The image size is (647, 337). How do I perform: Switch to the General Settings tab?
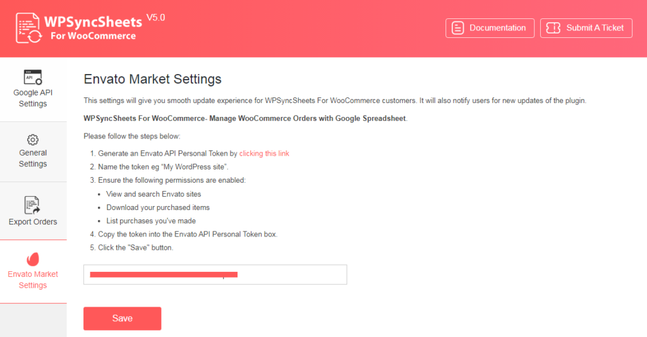[33, 158]
